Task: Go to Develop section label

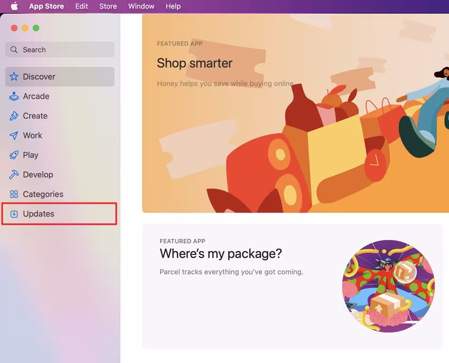Action: (x=38, y=175)
